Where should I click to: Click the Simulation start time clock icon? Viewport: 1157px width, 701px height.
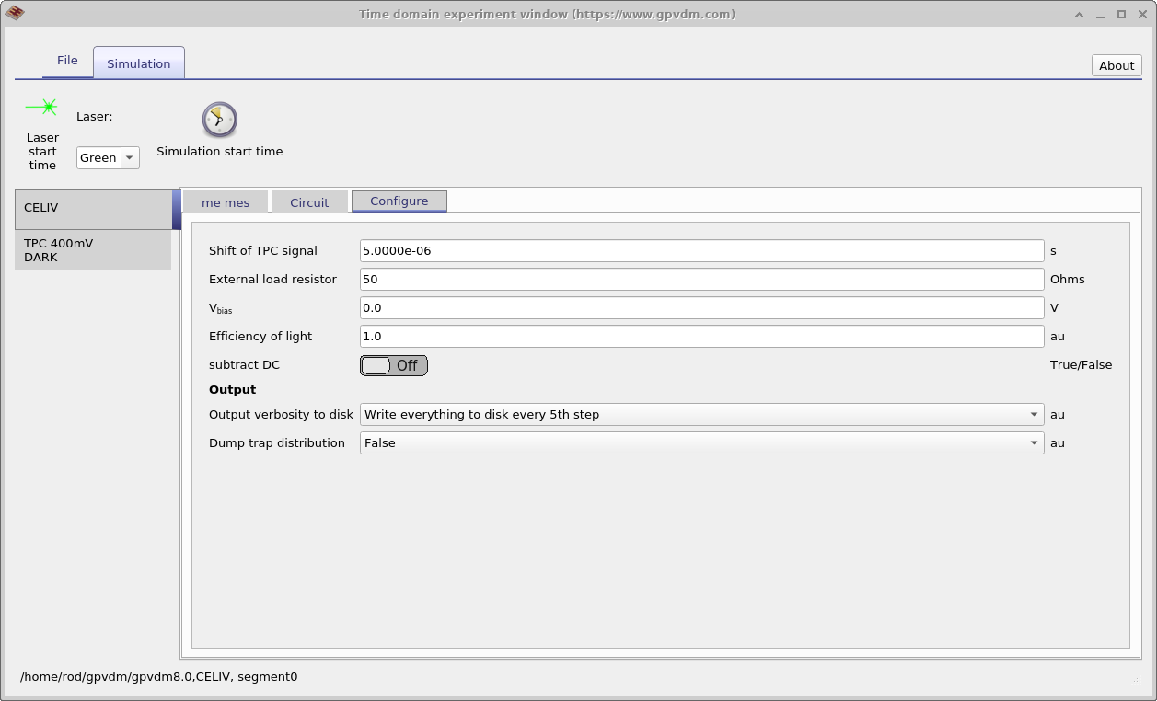tap(219, 119)
